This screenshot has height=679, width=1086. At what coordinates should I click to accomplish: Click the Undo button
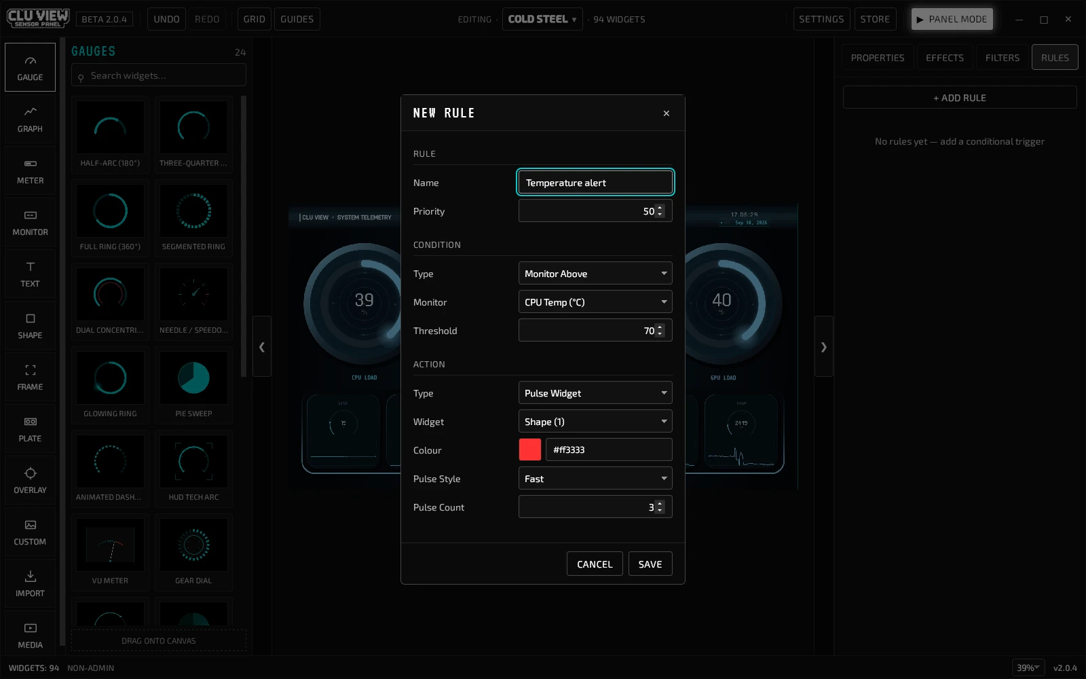click(166, 19)
